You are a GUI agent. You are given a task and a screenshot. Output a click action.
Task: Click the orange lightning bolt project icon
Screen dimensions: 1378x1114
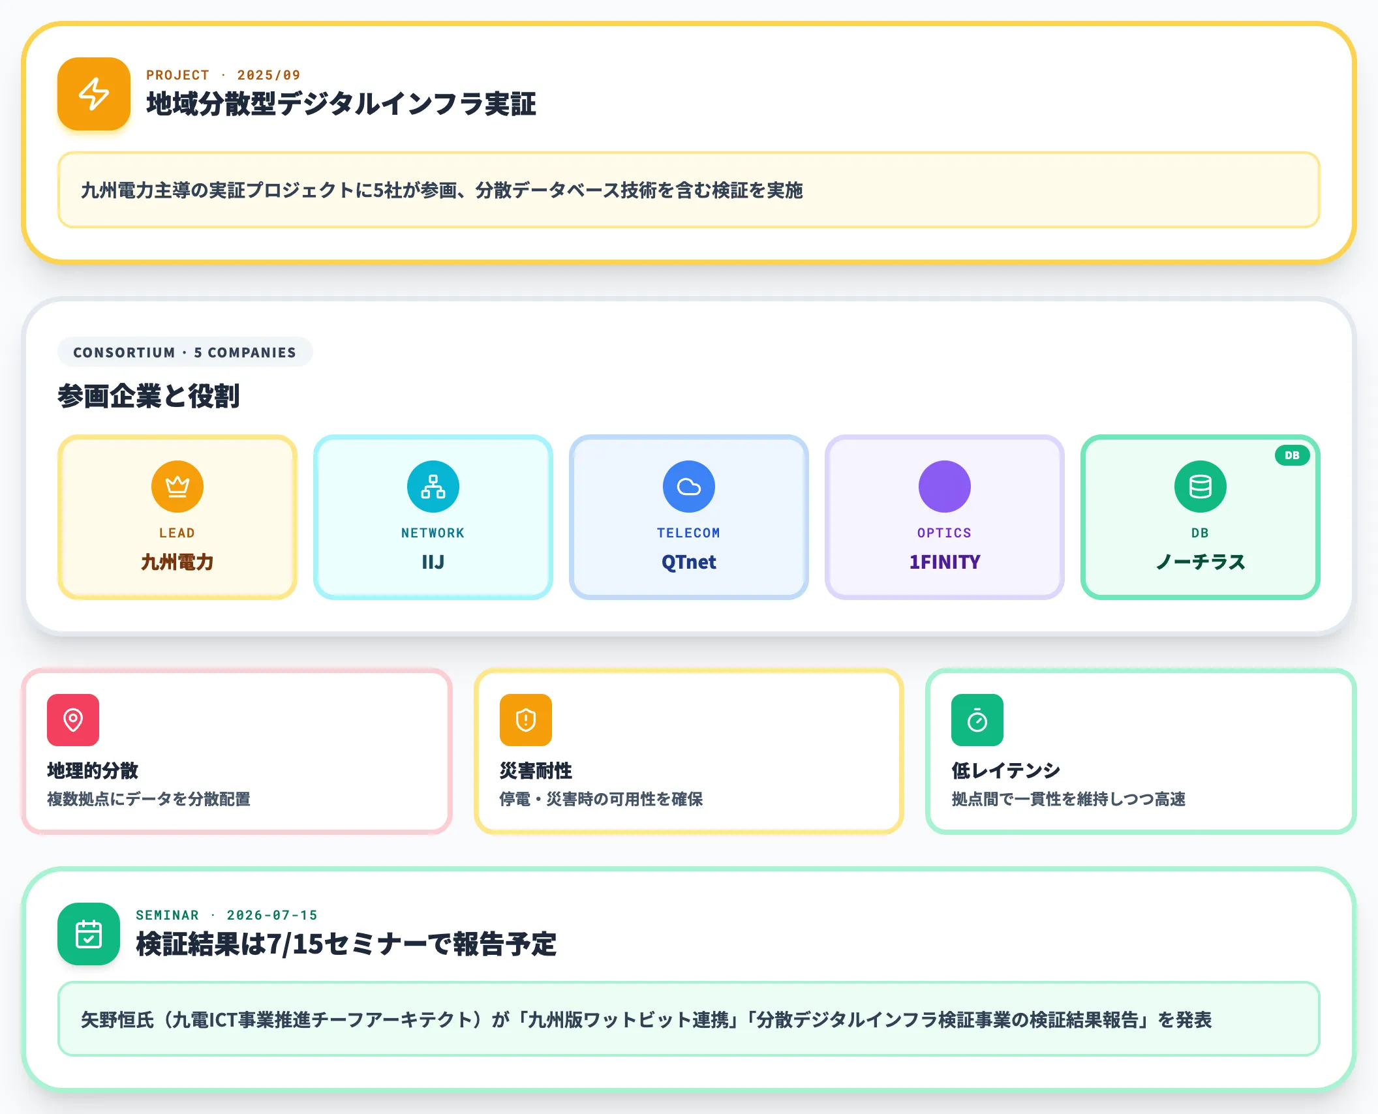(x=94, y=94)
